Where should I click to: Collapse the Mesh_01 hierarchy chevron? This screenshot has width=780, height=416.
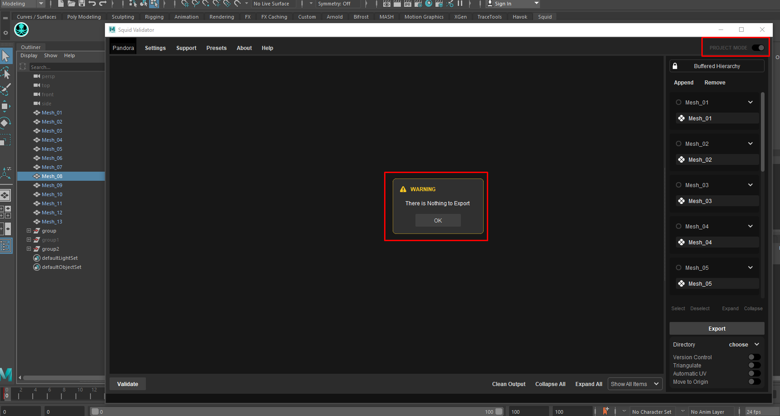750,102
